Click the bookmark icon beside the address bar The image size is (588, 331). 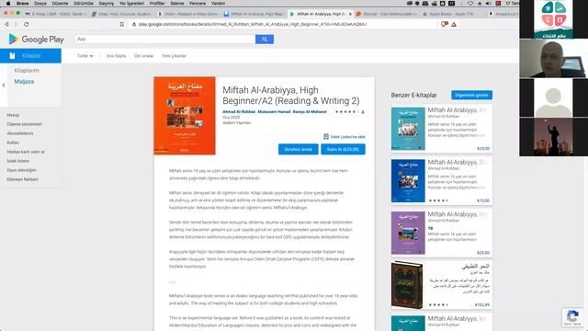[122, 24]
